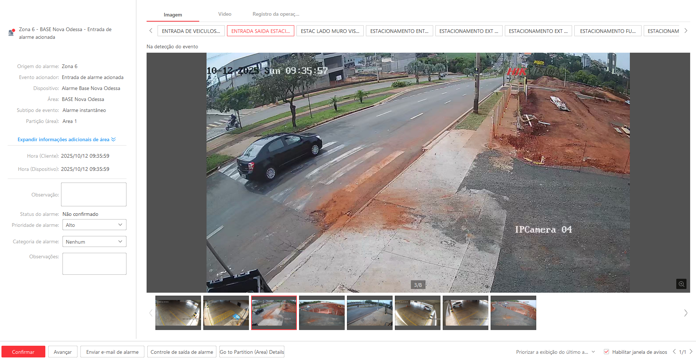Expand informações adicionais de área
696x360 pixels.
pos(67,139)
